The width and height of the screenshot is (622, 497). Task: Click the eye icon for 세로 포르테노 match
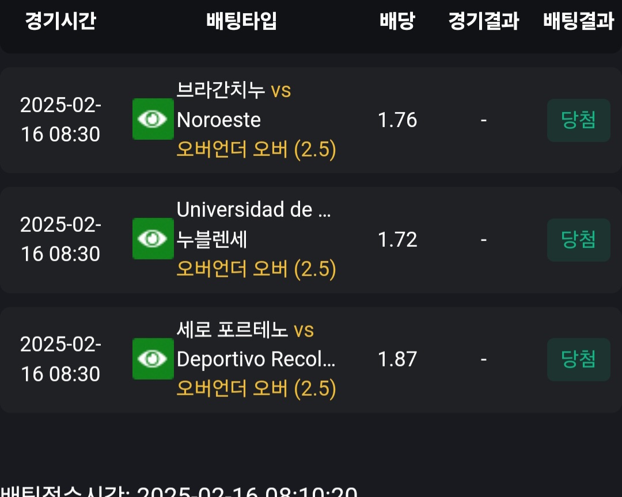(x=153, y=359)
